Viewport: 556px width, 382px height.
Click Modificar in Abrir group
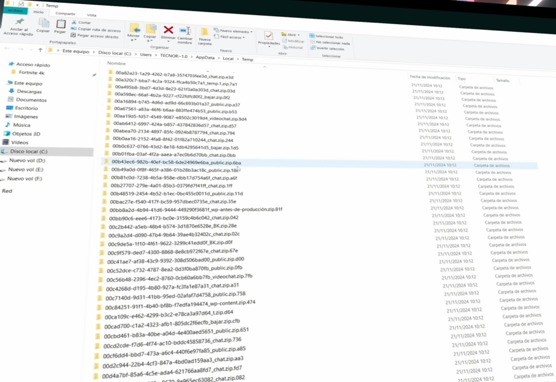point(293,41)
